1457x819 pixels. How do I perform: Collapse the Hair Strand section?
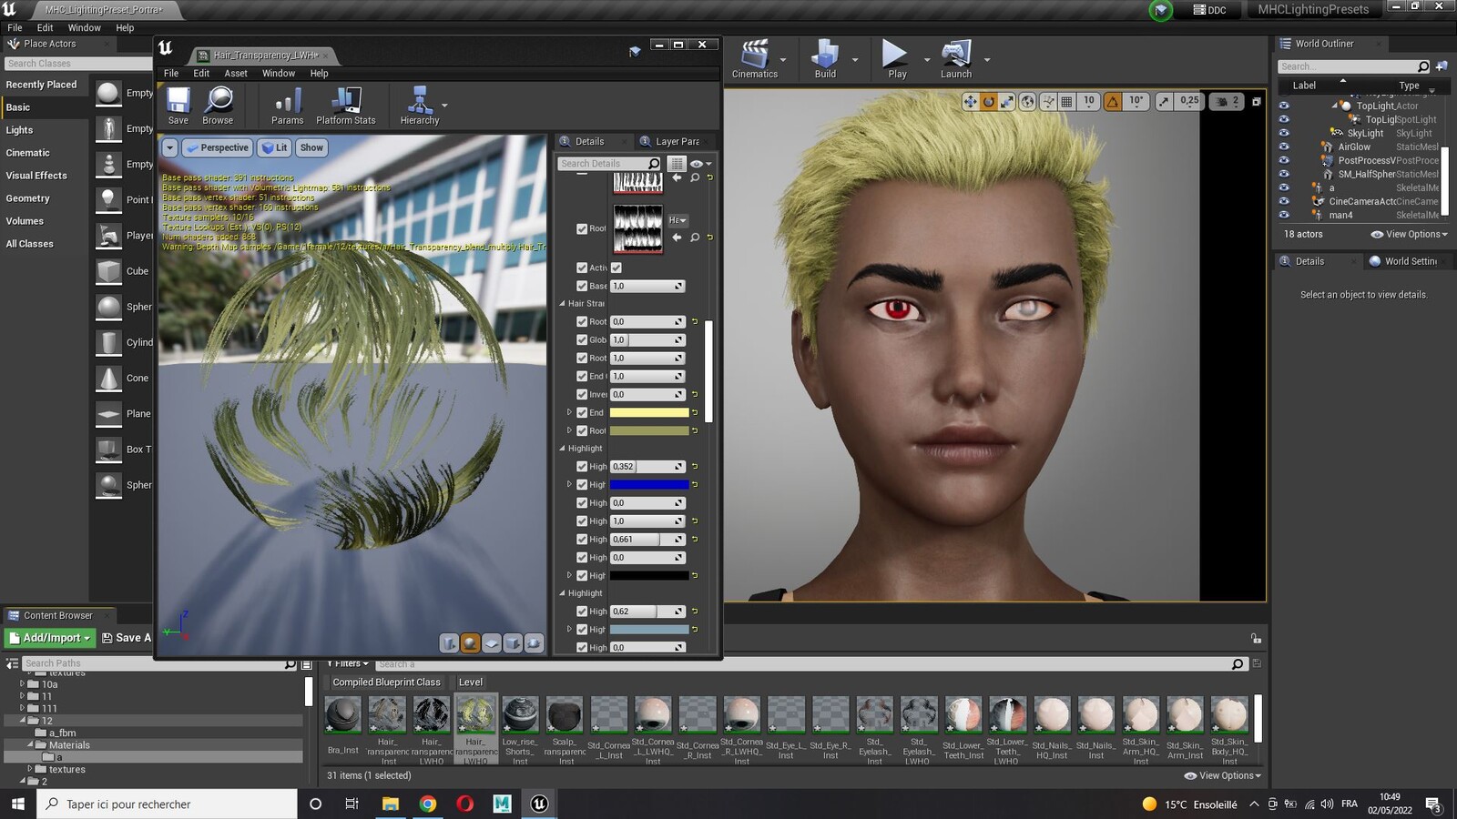[x=563, y=304]
